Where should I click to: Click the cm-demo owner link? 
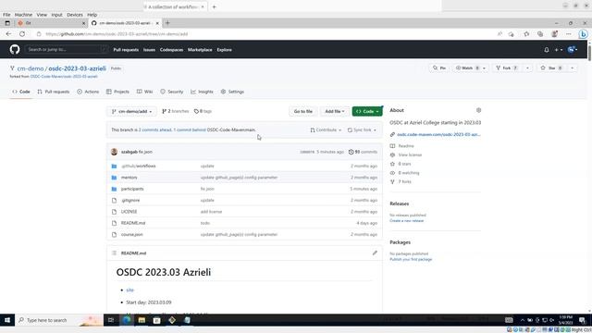pyautogui.click(x=31, y=68)
